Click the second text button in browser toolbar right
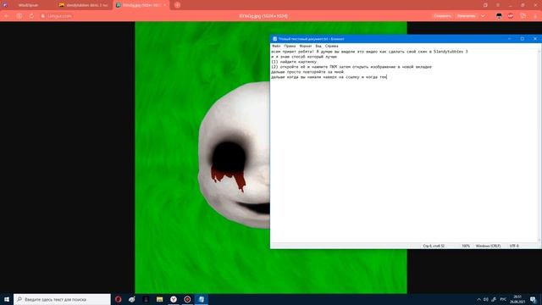This screenshot has height=305, width=542. point(466,16)
